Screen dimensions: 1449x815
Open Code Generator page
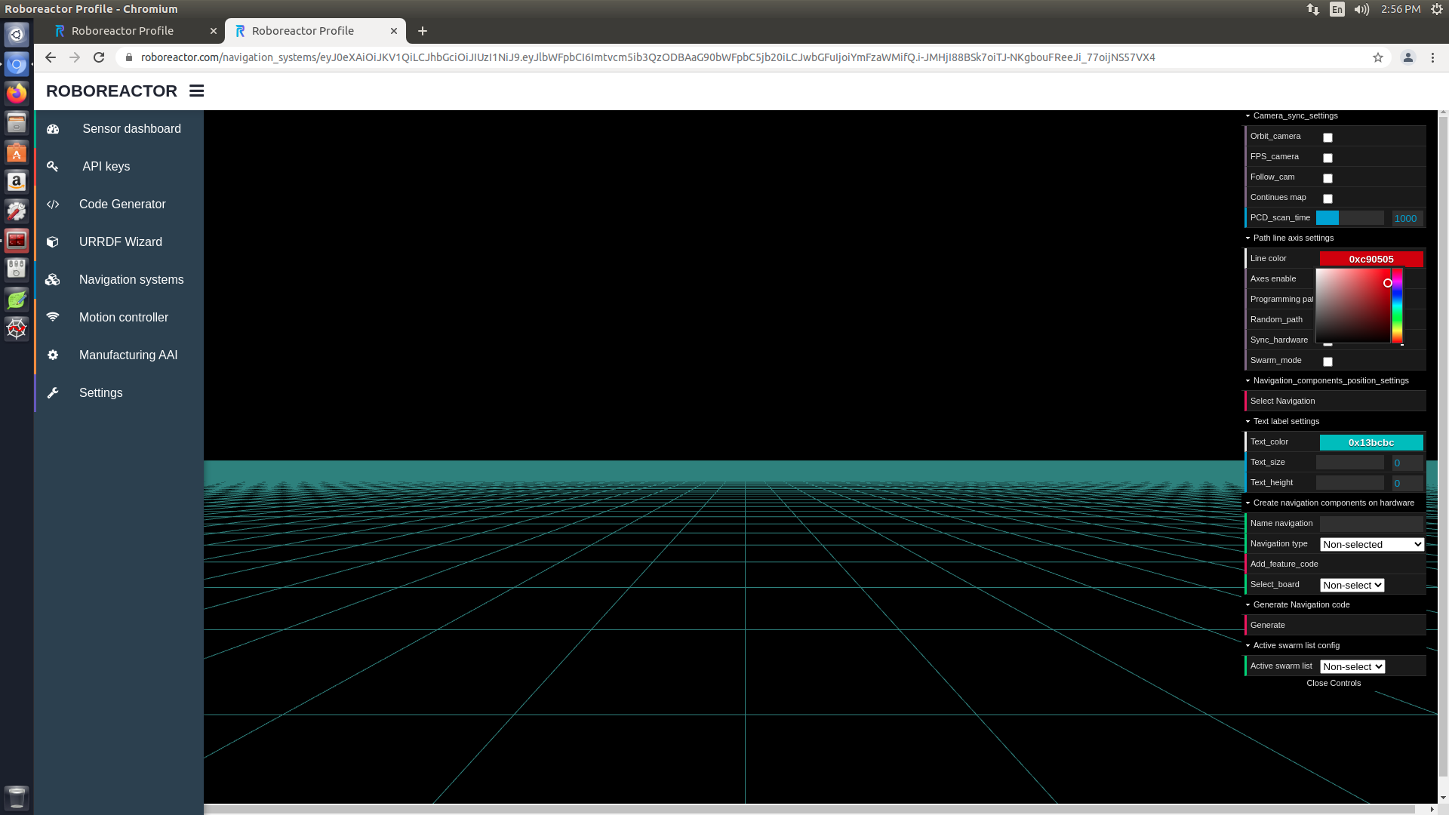click(122, 205)
